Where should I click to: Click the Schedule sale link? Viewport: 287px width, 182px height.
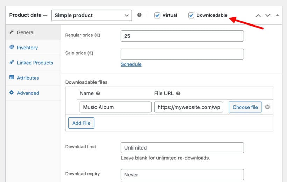pos(131,64)
